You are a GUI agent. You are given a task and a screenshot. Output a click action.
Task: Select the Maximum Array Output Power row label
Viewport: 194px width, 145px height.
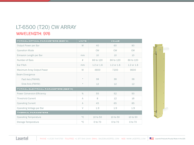pyautogui.click(x=32, y=70)
